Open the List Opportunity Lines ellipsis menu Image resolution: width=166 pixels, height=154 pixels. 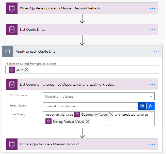(152, 84)
